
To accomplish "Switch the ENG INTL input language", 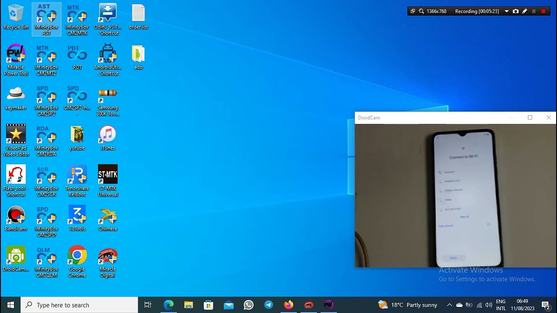I will 501,305.
